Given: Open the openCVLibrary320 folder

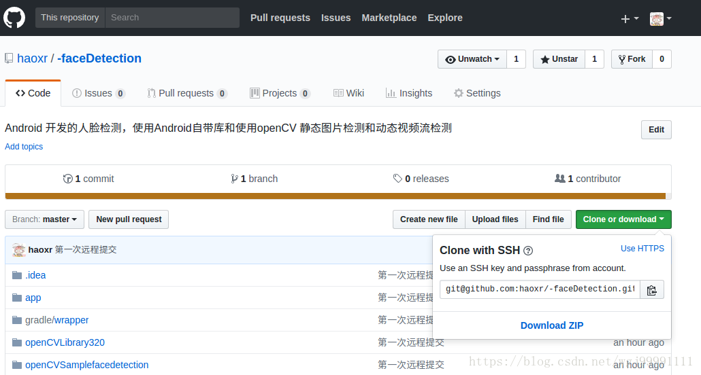Looking at the screenshot, I should click(x=65, y=342).
